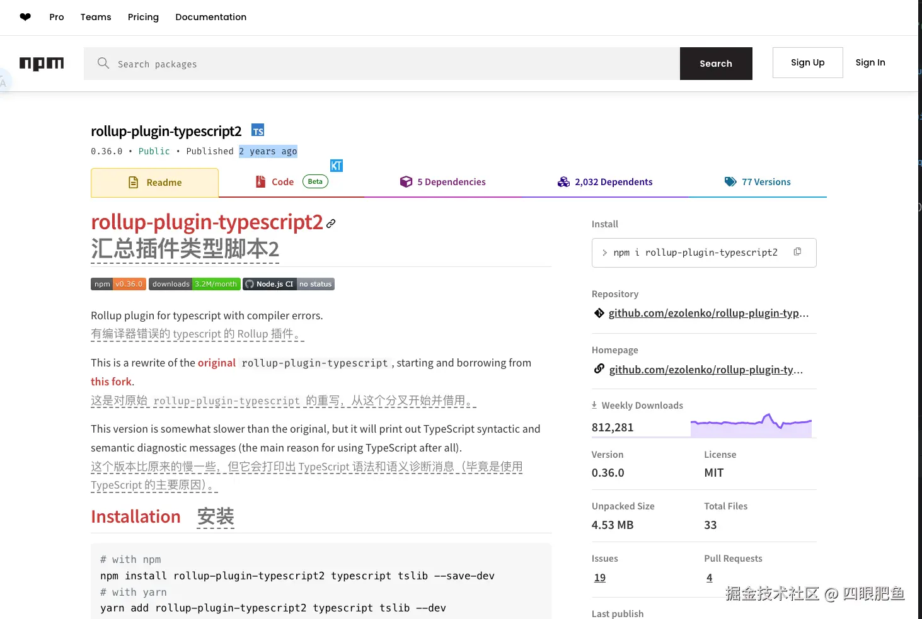The width and height of the screenshot is (922, 619).
Task: Click the '2 years ago' published text
Action: [x=268, y=151]
